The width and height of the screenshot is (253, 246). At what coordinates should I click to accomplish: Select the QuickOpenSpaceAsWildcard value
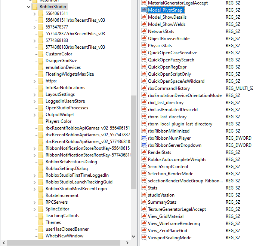tap(176, 81)
